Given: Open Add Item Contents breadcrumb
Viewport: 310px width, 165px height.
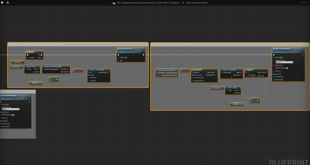Looking at the screenshot, I should 168,3.
